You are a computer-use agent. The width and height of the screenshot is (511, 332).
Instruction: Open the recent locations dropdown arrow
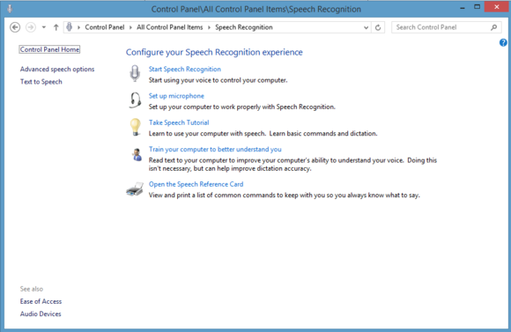[44, 27]
